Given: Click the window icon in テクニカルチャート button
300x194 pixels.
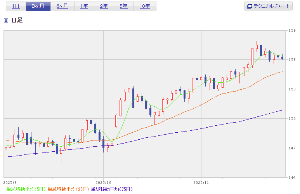Looking at the screenshot, I should (249, 6).
